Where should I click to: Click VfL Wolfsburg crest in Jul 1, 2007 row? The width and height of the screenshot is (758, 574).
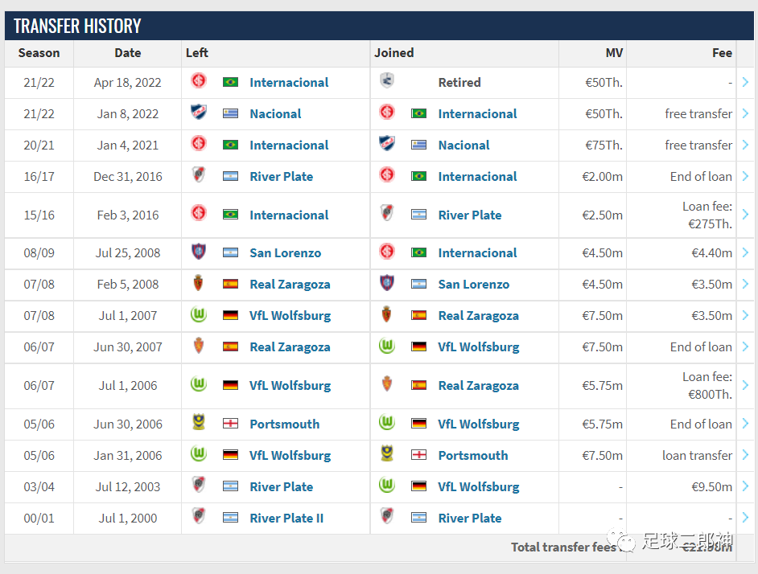coord(198,314)
